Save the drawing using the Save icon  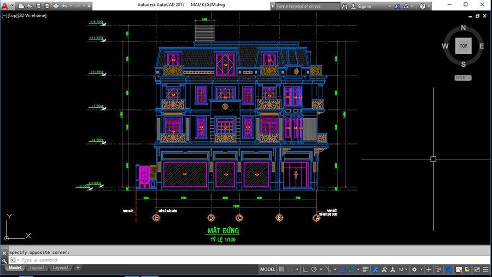39,6
